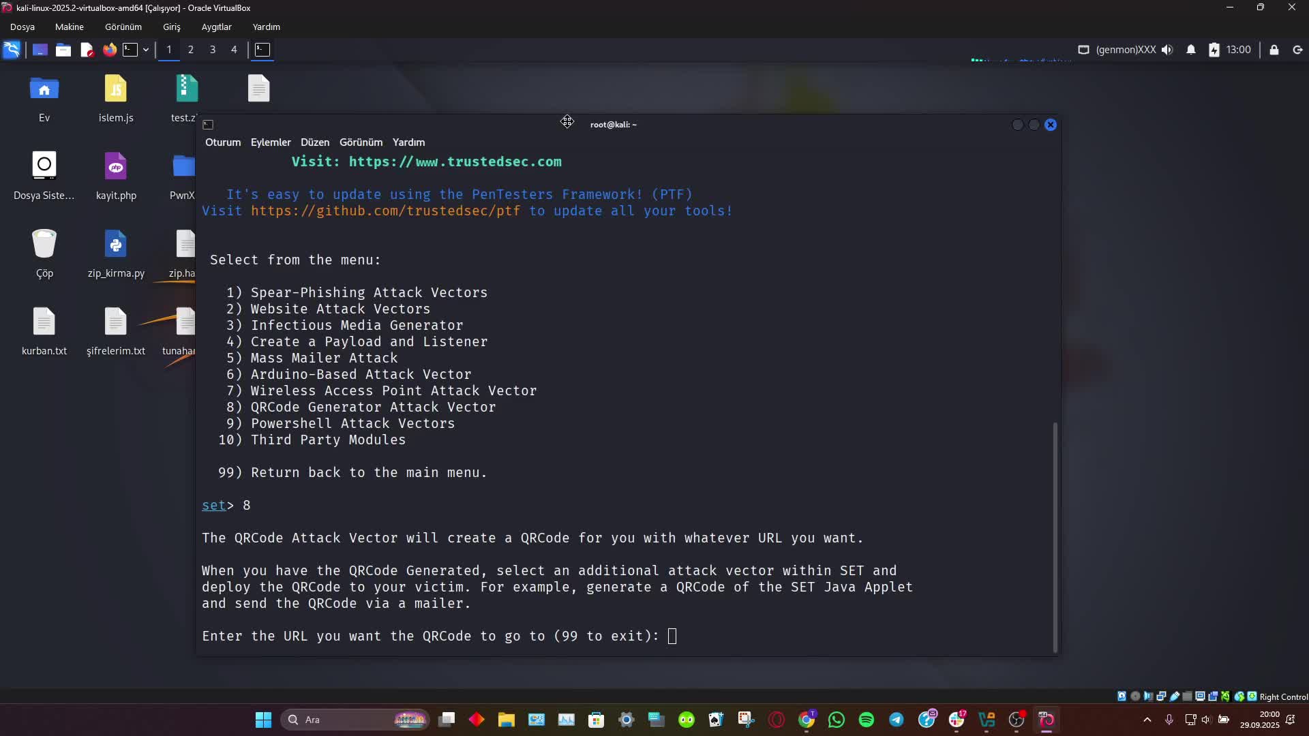This screenshot has width=1309, height=736.
Task: Open the notifications bell icon
Action: pyautogui.click(x=1191, y=50)
